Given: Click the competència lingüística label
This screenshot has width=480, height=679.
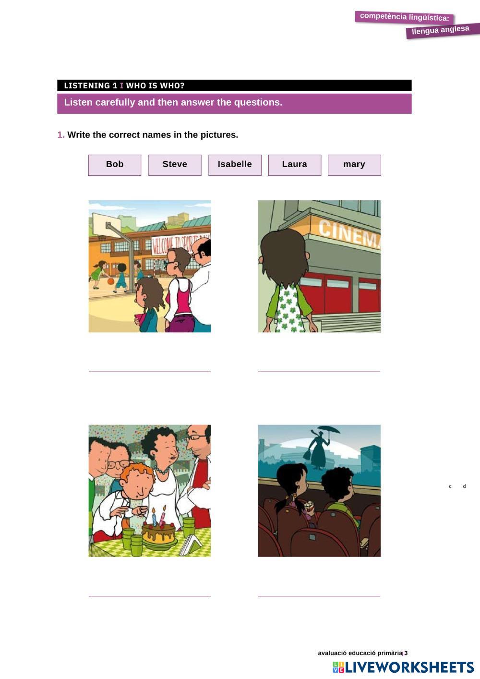Looking at the screenshot, I should [405, 17].
